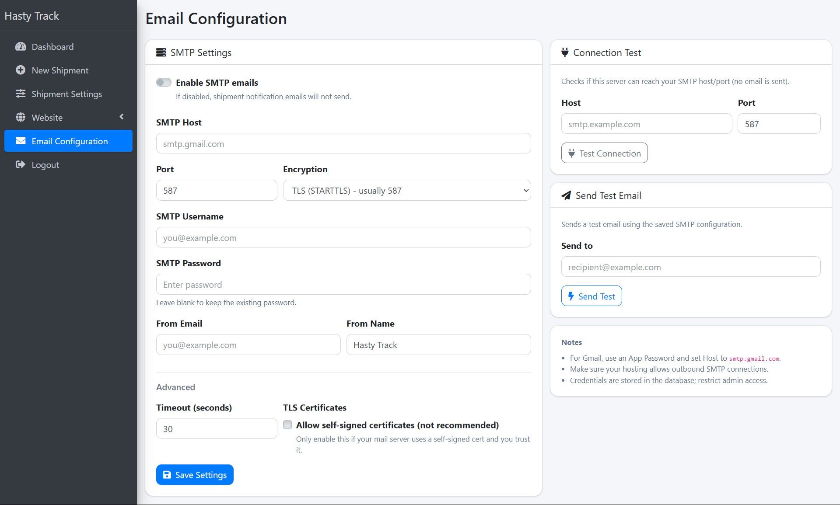Open Shipment Settings menu item
Image resolution: width=840 pixels, height=505 pixels.
(66, 94)
